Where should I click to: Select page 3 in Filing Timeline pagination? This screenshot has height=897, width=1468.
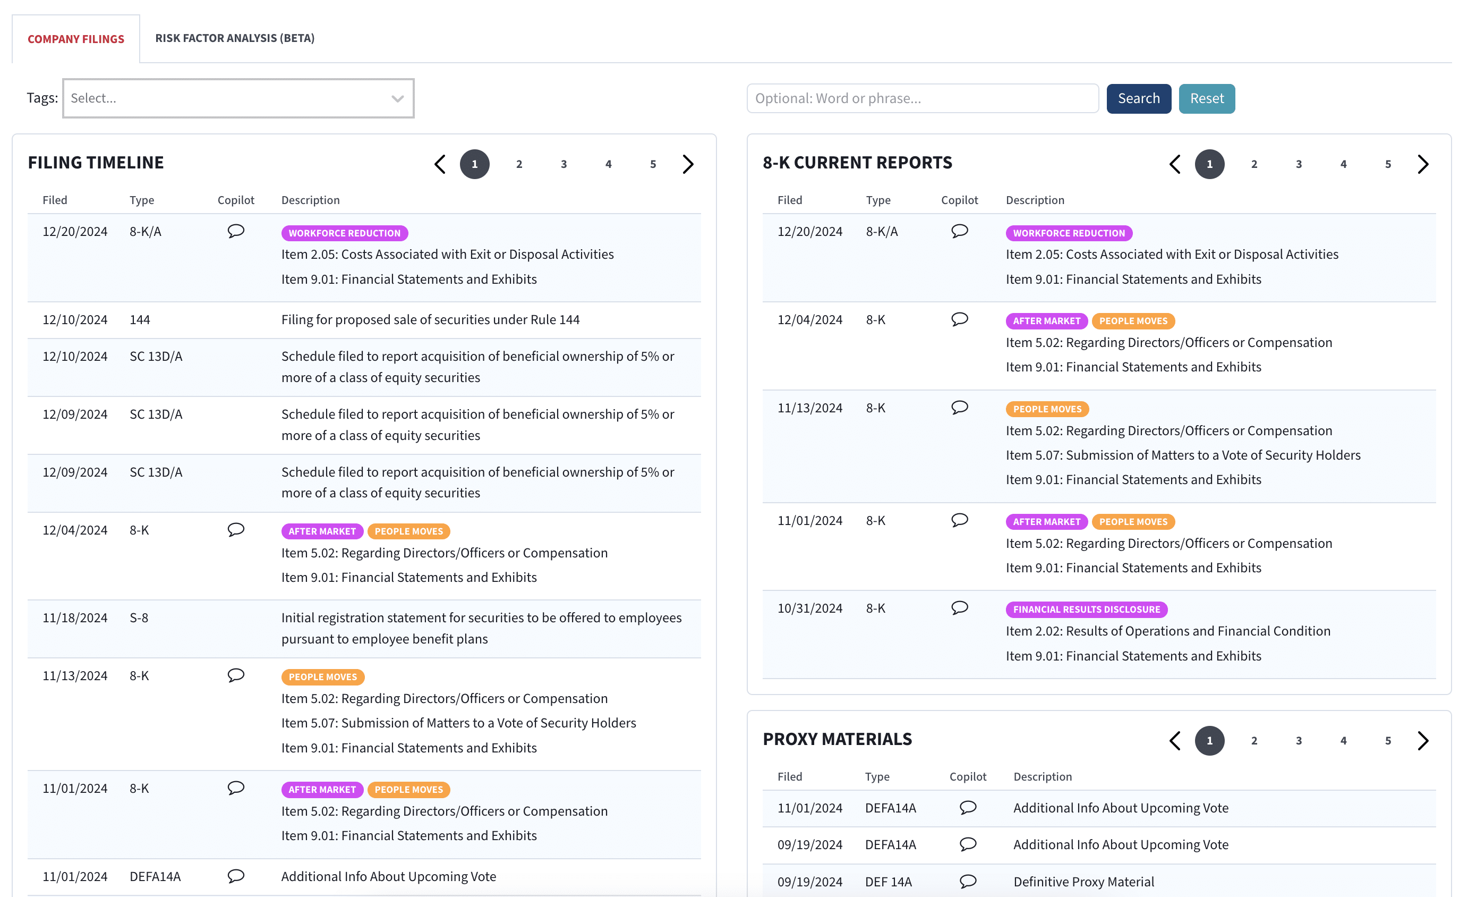pyautogui.click(x=564, y=164)
